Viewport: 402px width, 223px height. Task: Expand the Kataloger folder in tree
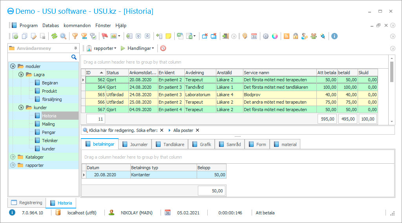12,157
